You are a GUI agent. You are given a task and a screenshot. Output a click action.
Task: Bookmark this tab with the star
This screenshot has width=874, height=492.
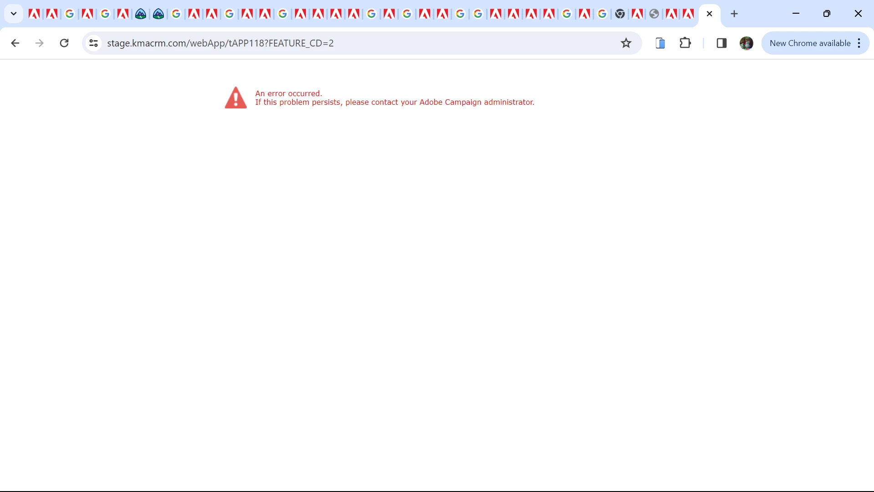[626, 43]
